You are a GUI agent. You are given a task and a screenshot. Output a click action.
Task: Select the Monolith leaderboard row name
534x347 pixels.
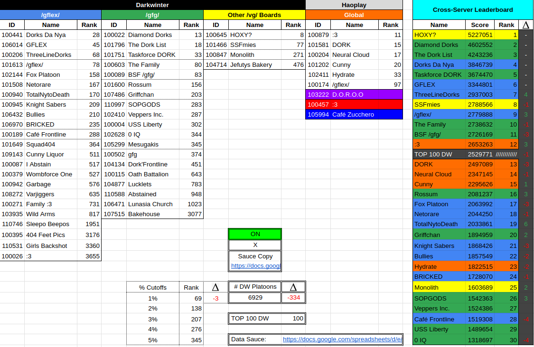(x=439, y=287)
